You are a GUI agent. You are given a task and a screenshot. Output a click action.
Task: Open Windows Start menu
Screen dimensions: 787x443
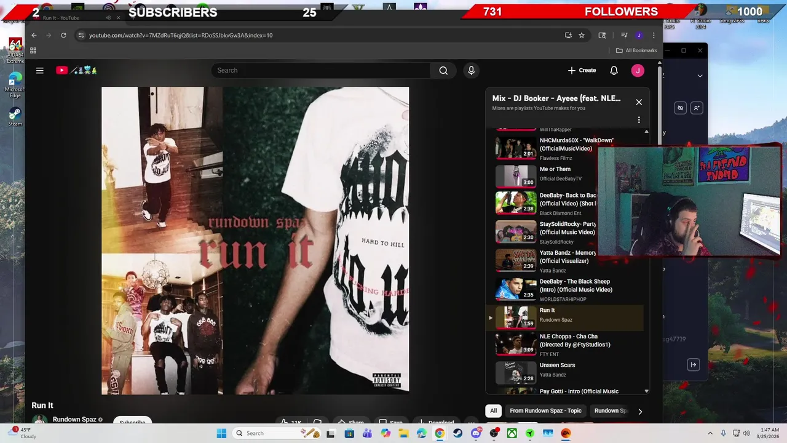click(x=221, y=433)
